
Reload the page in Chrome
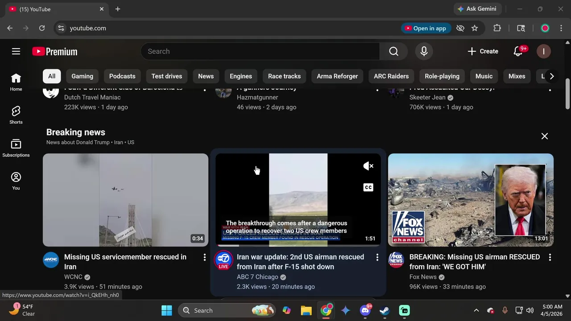point(42,28)
